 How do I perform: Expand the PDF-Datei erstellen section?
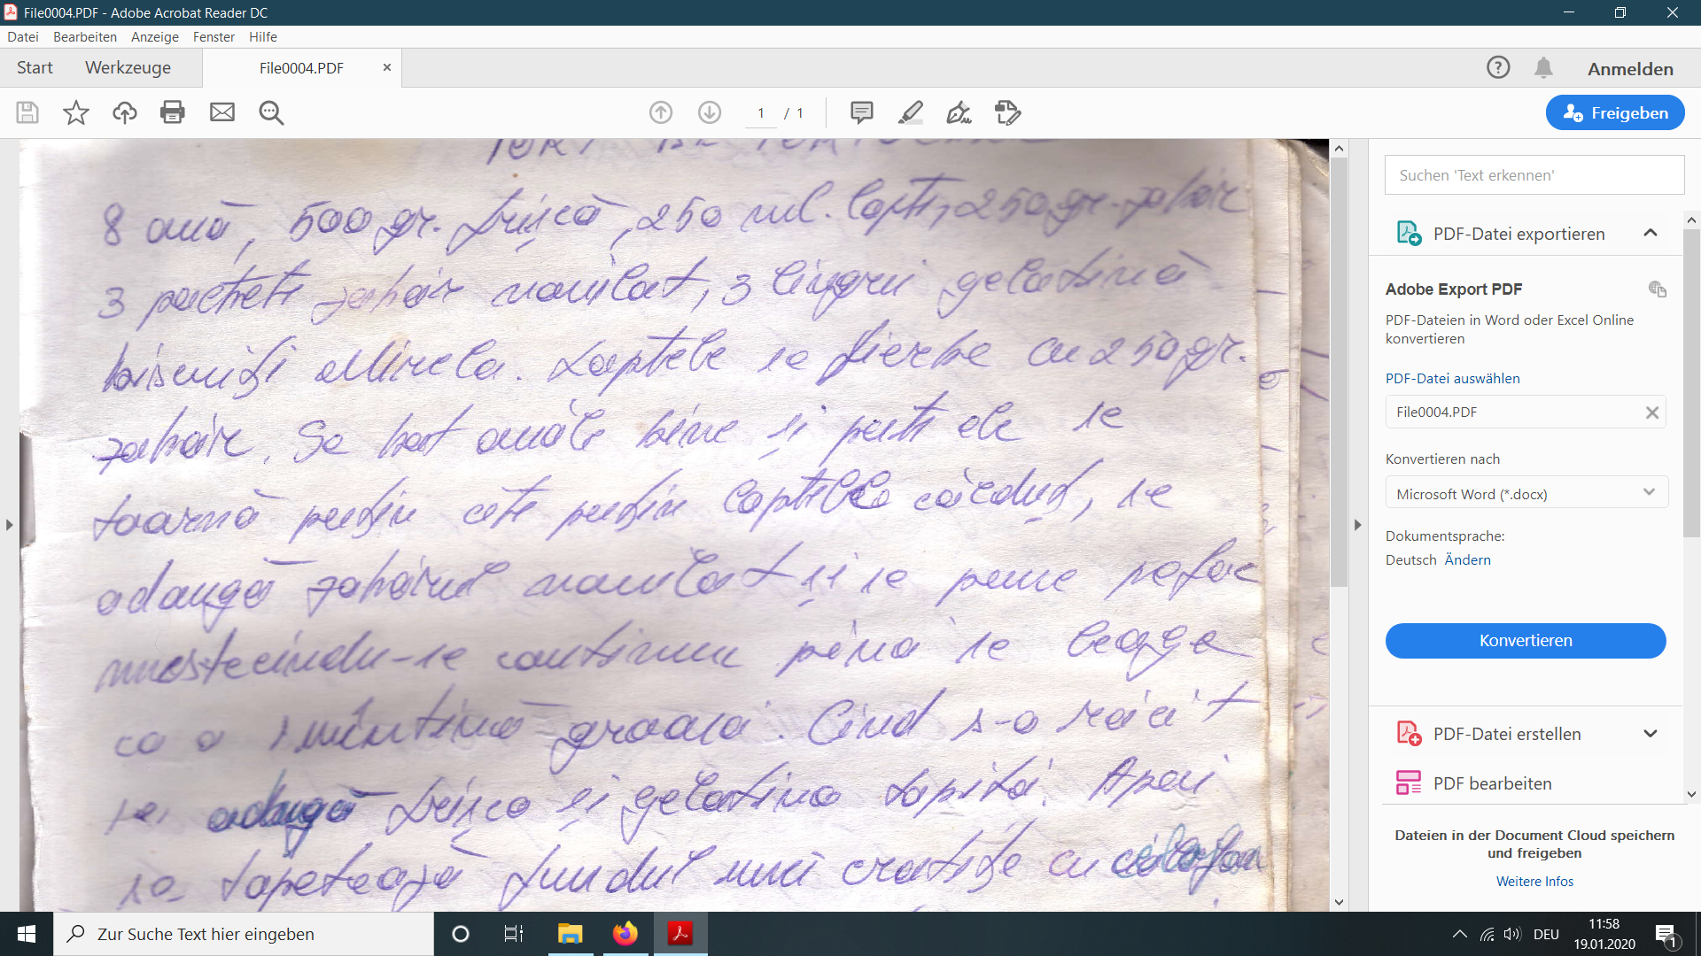(1651, 734)
